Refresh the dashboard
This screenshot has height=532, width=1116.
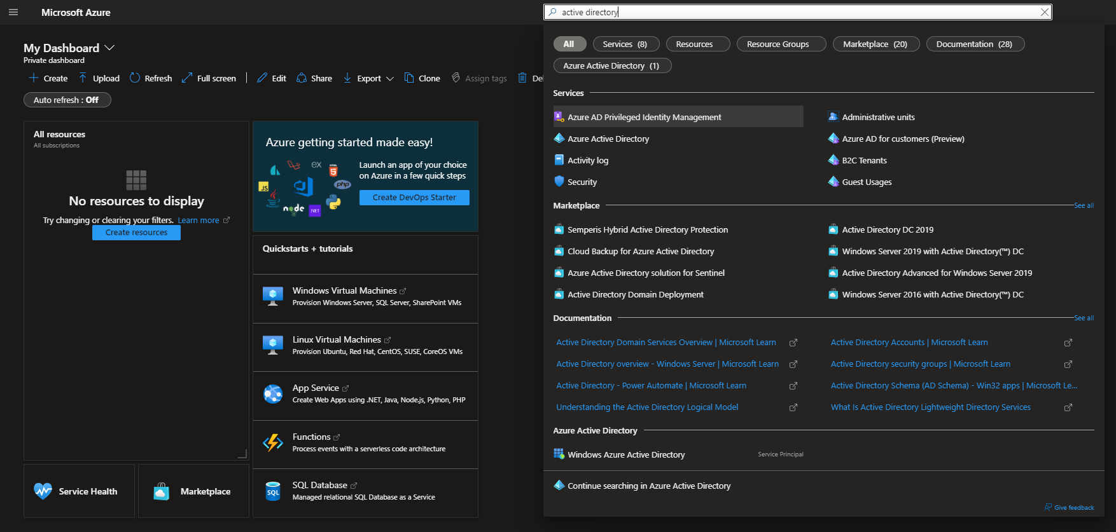tap(151, 78)
